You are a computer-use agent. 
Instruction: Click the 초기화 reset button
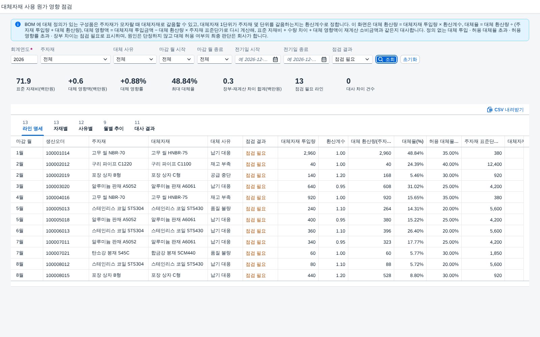[410, 59]
